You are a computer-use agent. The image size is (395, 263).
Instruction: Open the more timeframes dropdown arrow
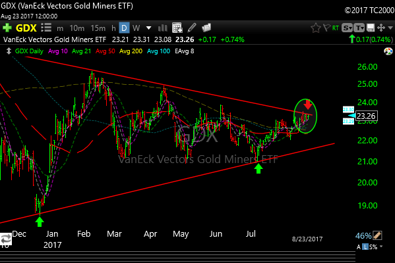coord(148,28)
